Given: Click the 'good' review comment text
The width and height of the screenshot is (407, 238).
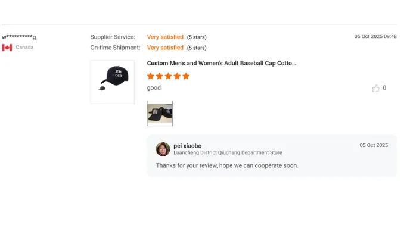Looking at the screenshot, I should point(154,88).
